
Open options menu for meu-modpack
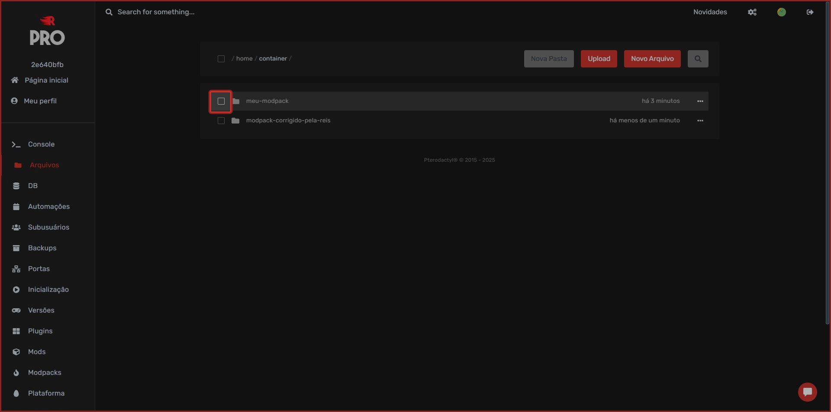click(700, 101)
